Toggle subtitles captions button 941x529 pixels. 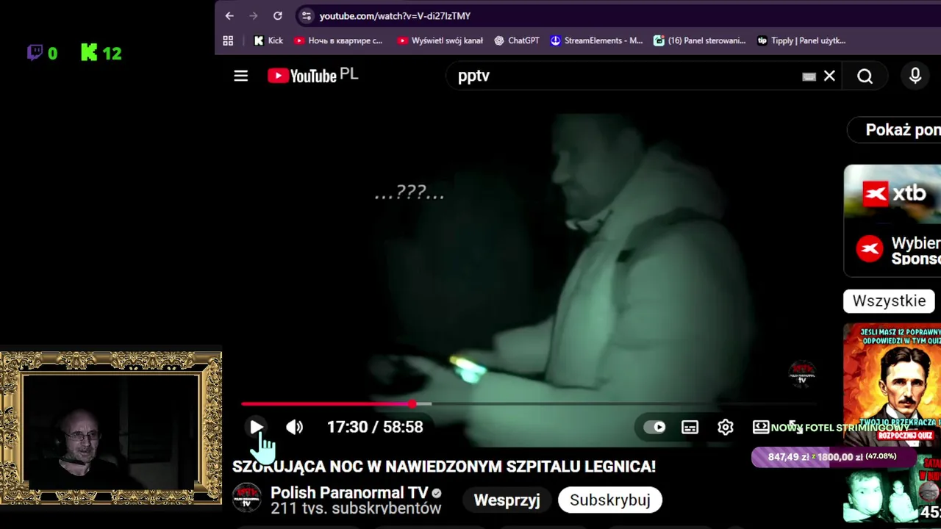(x=690, y=427)
